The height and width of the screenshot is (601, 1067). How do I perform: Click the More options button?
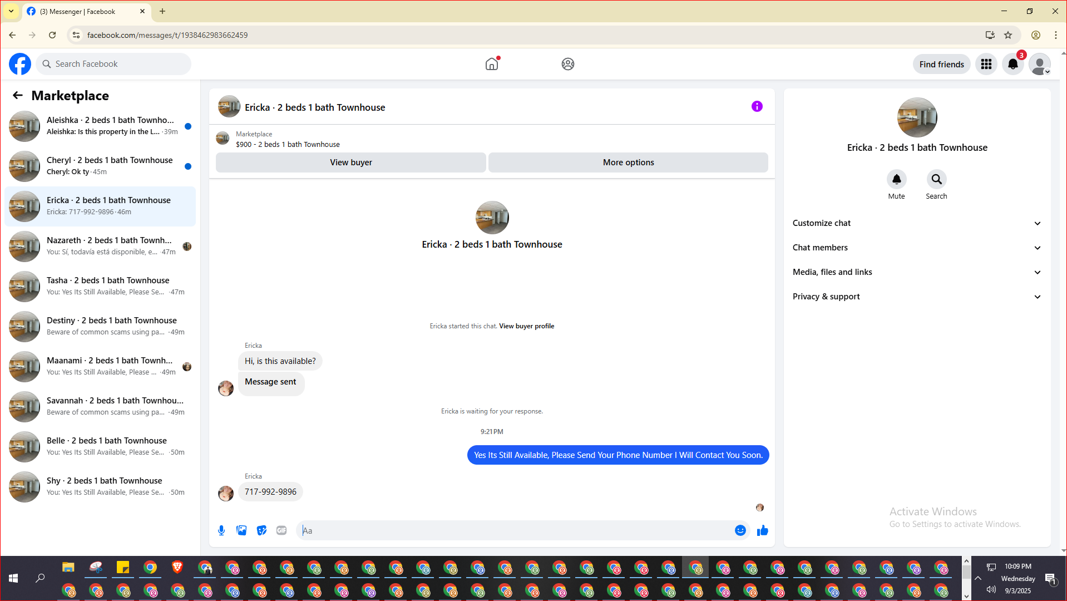[x=629, y=162]
